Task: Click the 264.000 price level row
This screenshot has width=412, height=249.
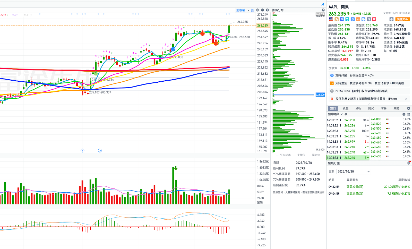Action: 390,119
